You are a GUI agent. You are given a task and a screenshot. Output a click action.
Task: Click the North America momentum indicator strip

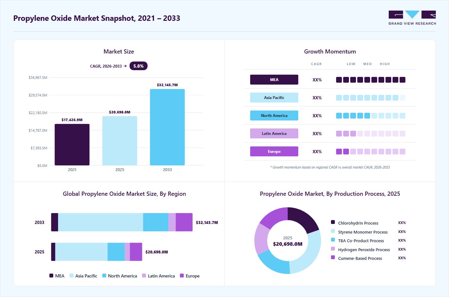click(371, 116)
